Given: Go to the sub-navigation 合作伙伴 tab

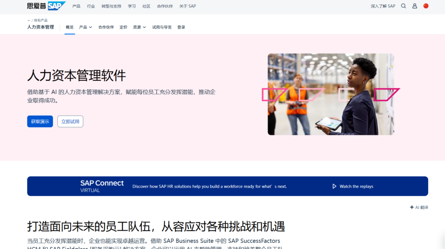Looking at the screenshot, I should coord(106,27).
